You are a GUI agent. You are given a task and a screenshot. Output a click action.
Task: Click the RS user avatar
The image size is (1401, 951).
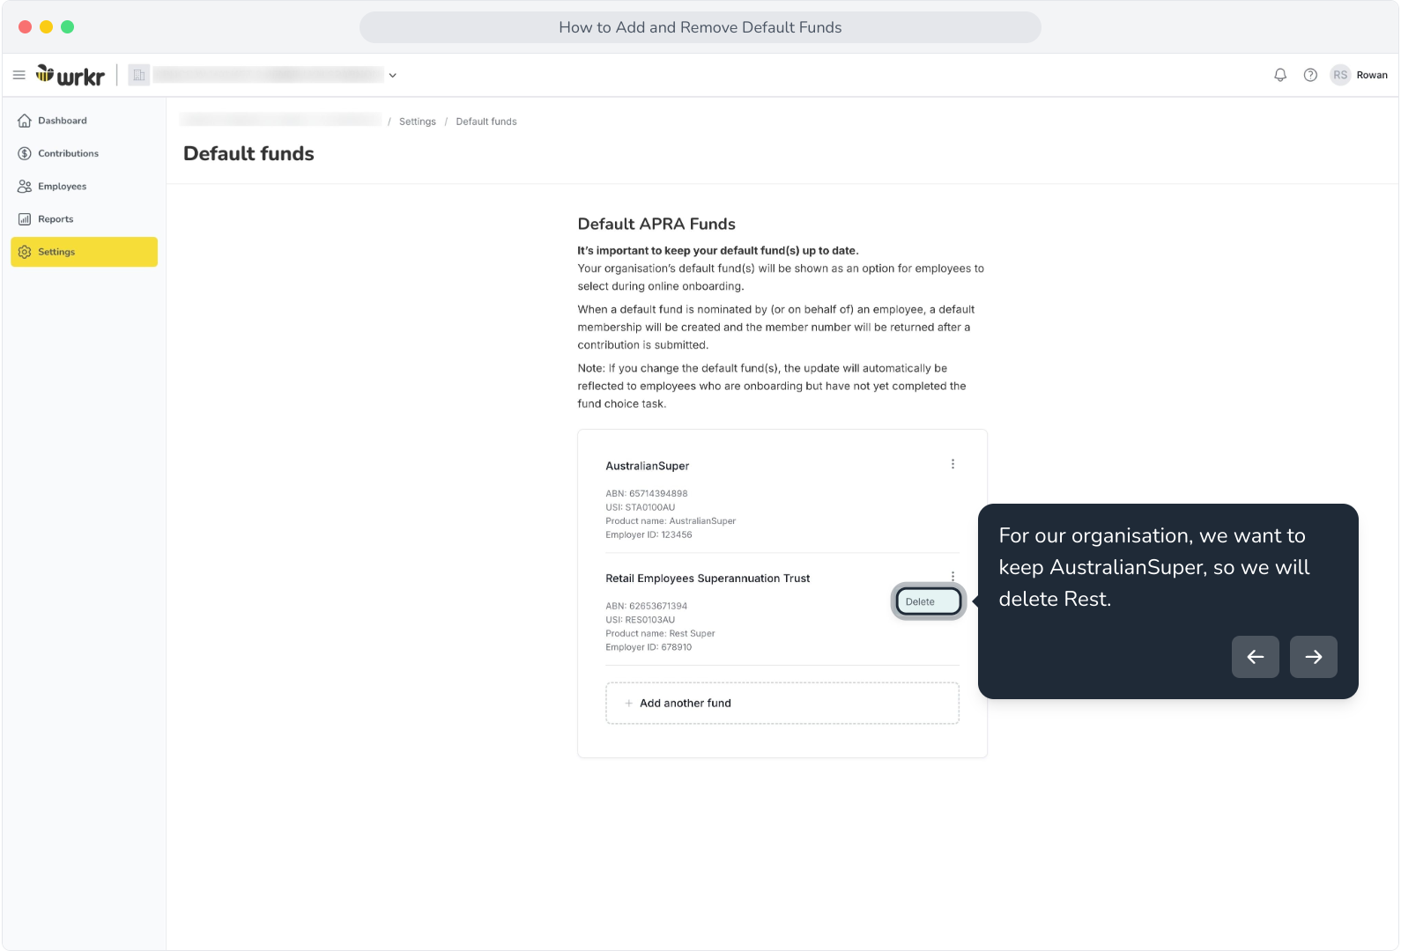coord(1340,76)
